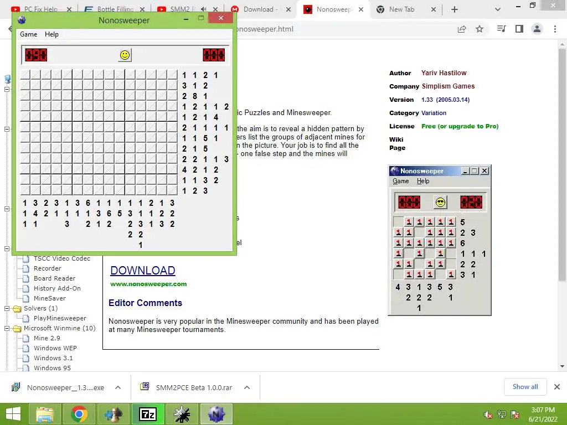Open 7-Zip from the taskbar
The height and width of the screenshot is (425, 567).
click(x=147, y=414)
